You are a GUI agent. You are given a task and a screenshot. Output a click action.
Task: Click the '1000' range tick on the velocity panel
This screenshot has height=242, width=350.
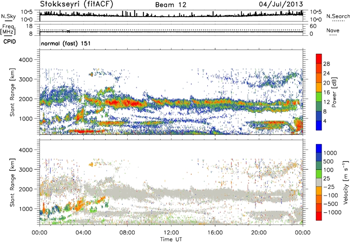coord(25,209)
